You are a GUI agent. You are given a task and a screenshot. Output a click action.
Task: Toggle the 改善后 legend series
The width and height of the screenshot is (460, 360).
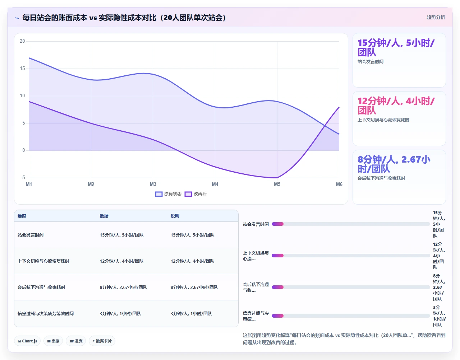pyautogui.click(x=195, y=194)
